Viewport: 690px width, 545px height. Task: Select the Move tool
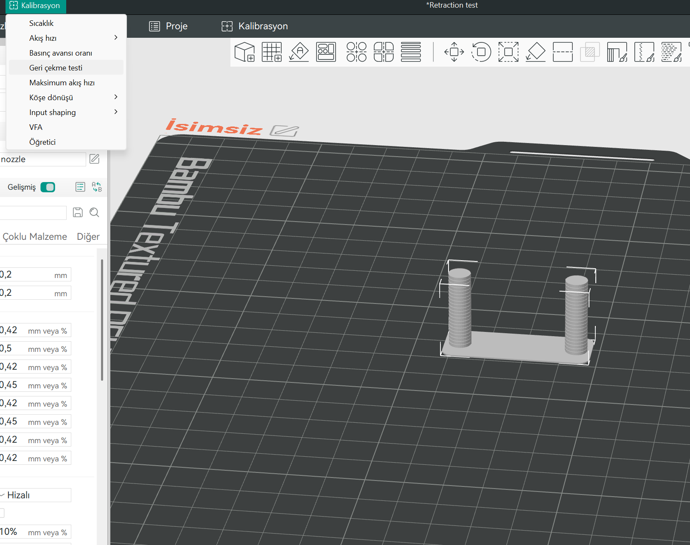[x=454, y=52]
